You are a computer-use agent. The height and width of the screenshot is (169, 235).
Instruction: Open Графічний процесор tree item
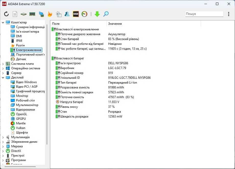28,91
